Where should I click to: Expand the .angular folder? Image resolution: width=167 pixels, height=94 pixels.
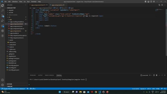(x=11, y=10)
